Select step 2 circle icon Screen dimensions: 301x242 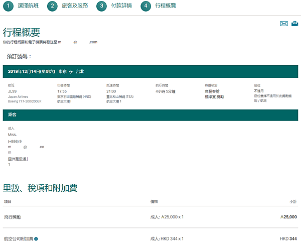(52, 6)
